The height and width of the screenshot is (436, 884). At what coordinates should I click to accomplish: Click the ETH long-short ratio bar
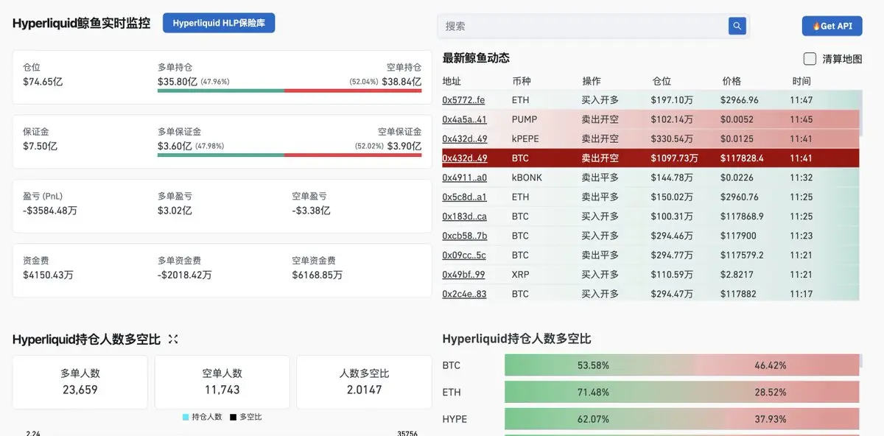click(x=682, y=393)
